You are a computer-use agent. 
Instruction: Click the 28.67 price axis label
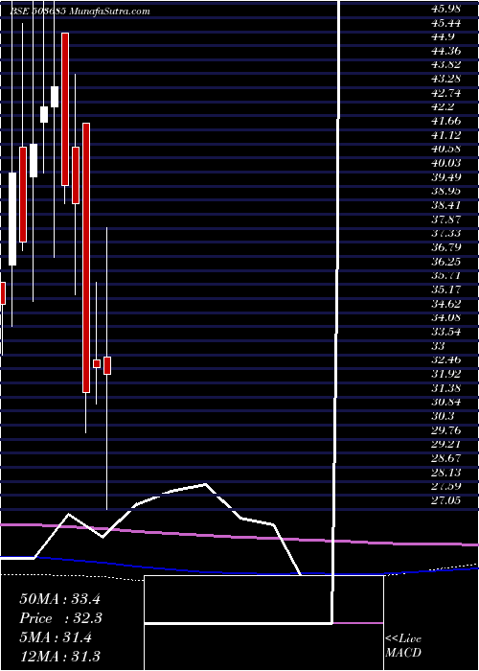446,458
